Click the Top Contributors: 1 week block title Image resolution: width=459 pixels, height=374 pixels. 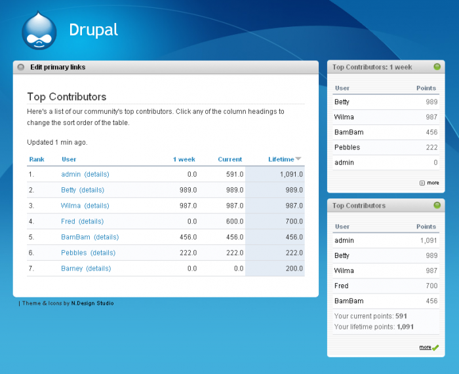[372, 67]
